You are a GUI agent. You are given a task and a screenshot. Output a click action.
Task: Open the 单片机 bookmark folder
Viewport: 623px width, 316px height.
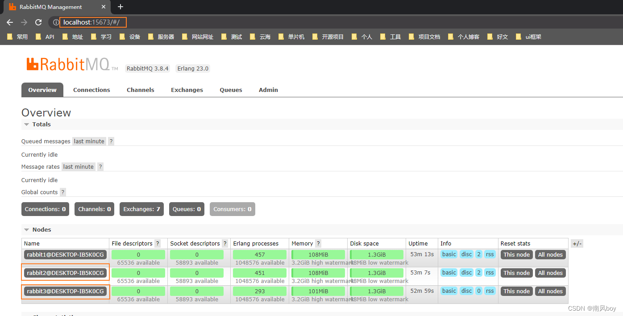(x=291, y=37)
